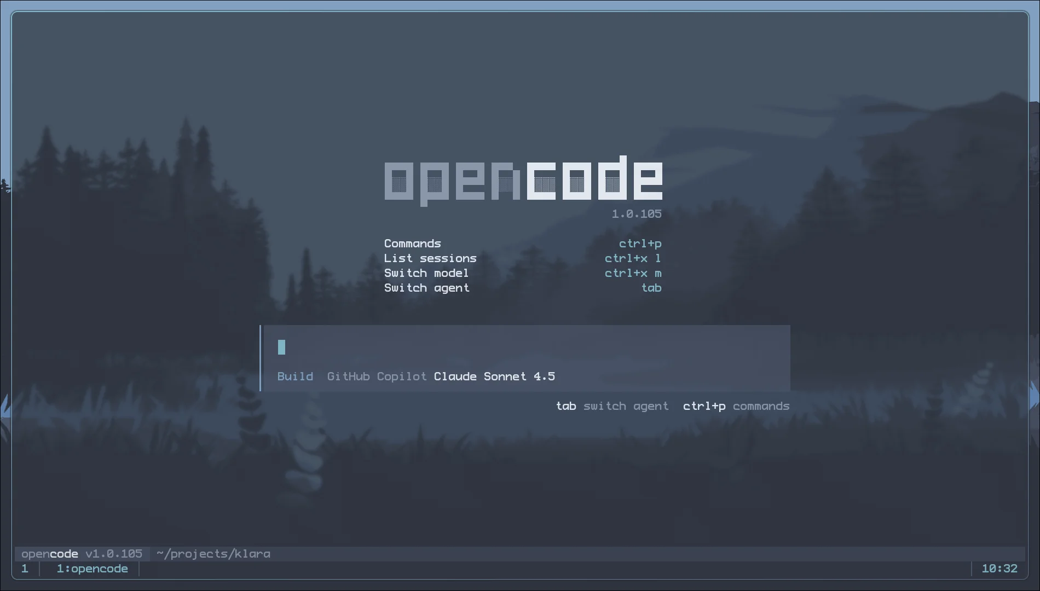Open the ~/projects/klara directory path
1040x591 pixels.
213,553
